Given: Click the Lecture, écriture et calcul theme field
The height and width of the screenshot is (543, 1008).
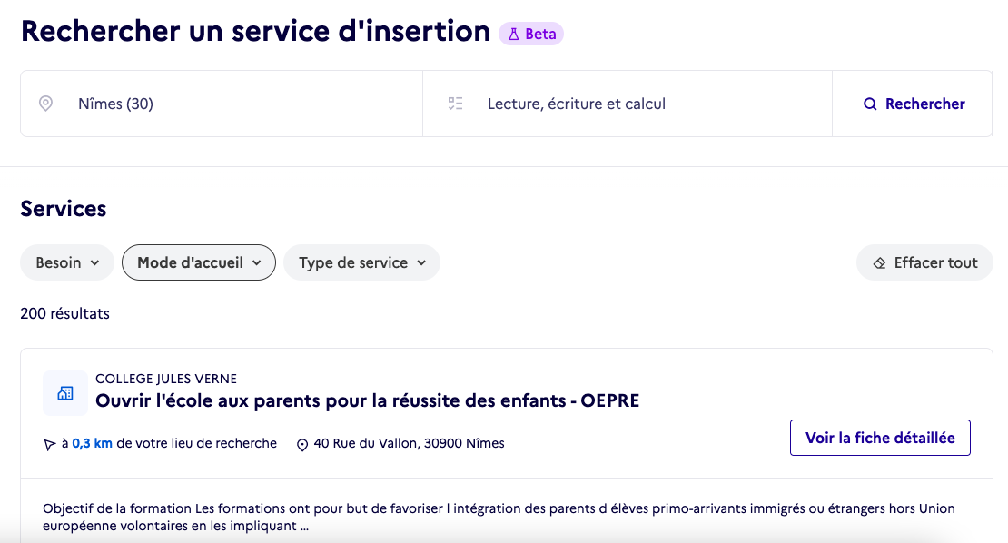Looking at the screenshot, I should click(x=628, y=104).
